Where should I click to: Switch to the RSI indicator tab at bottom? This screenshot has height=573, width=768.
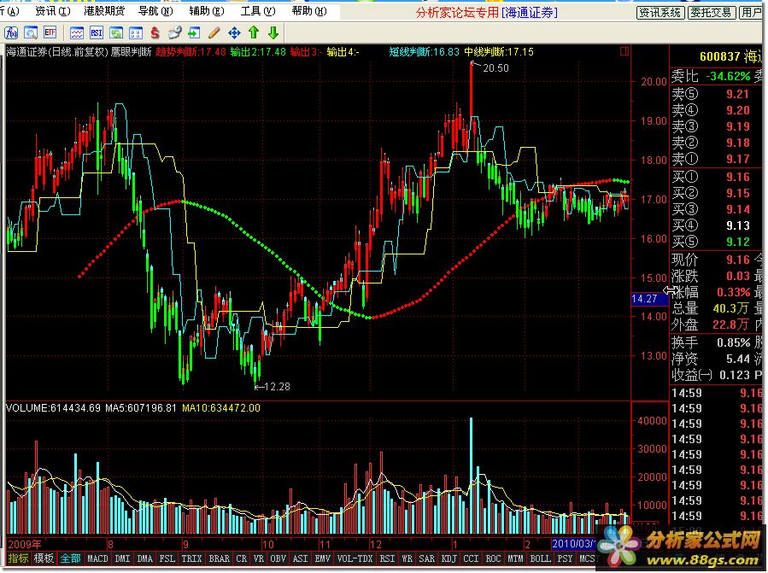[387, 558]
